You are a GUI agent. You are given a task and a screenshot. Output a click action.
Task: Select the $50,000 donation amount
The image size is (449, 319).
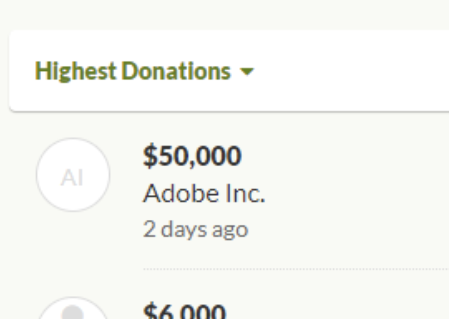192,156
